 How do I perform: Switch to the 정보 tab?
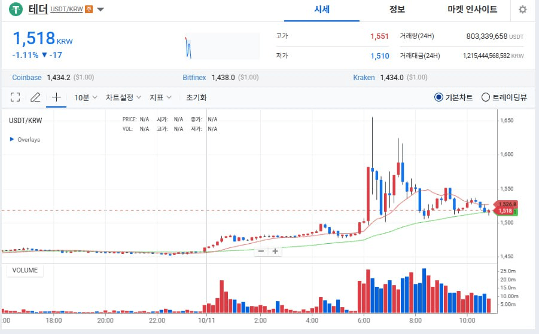(x=397, y=10)
